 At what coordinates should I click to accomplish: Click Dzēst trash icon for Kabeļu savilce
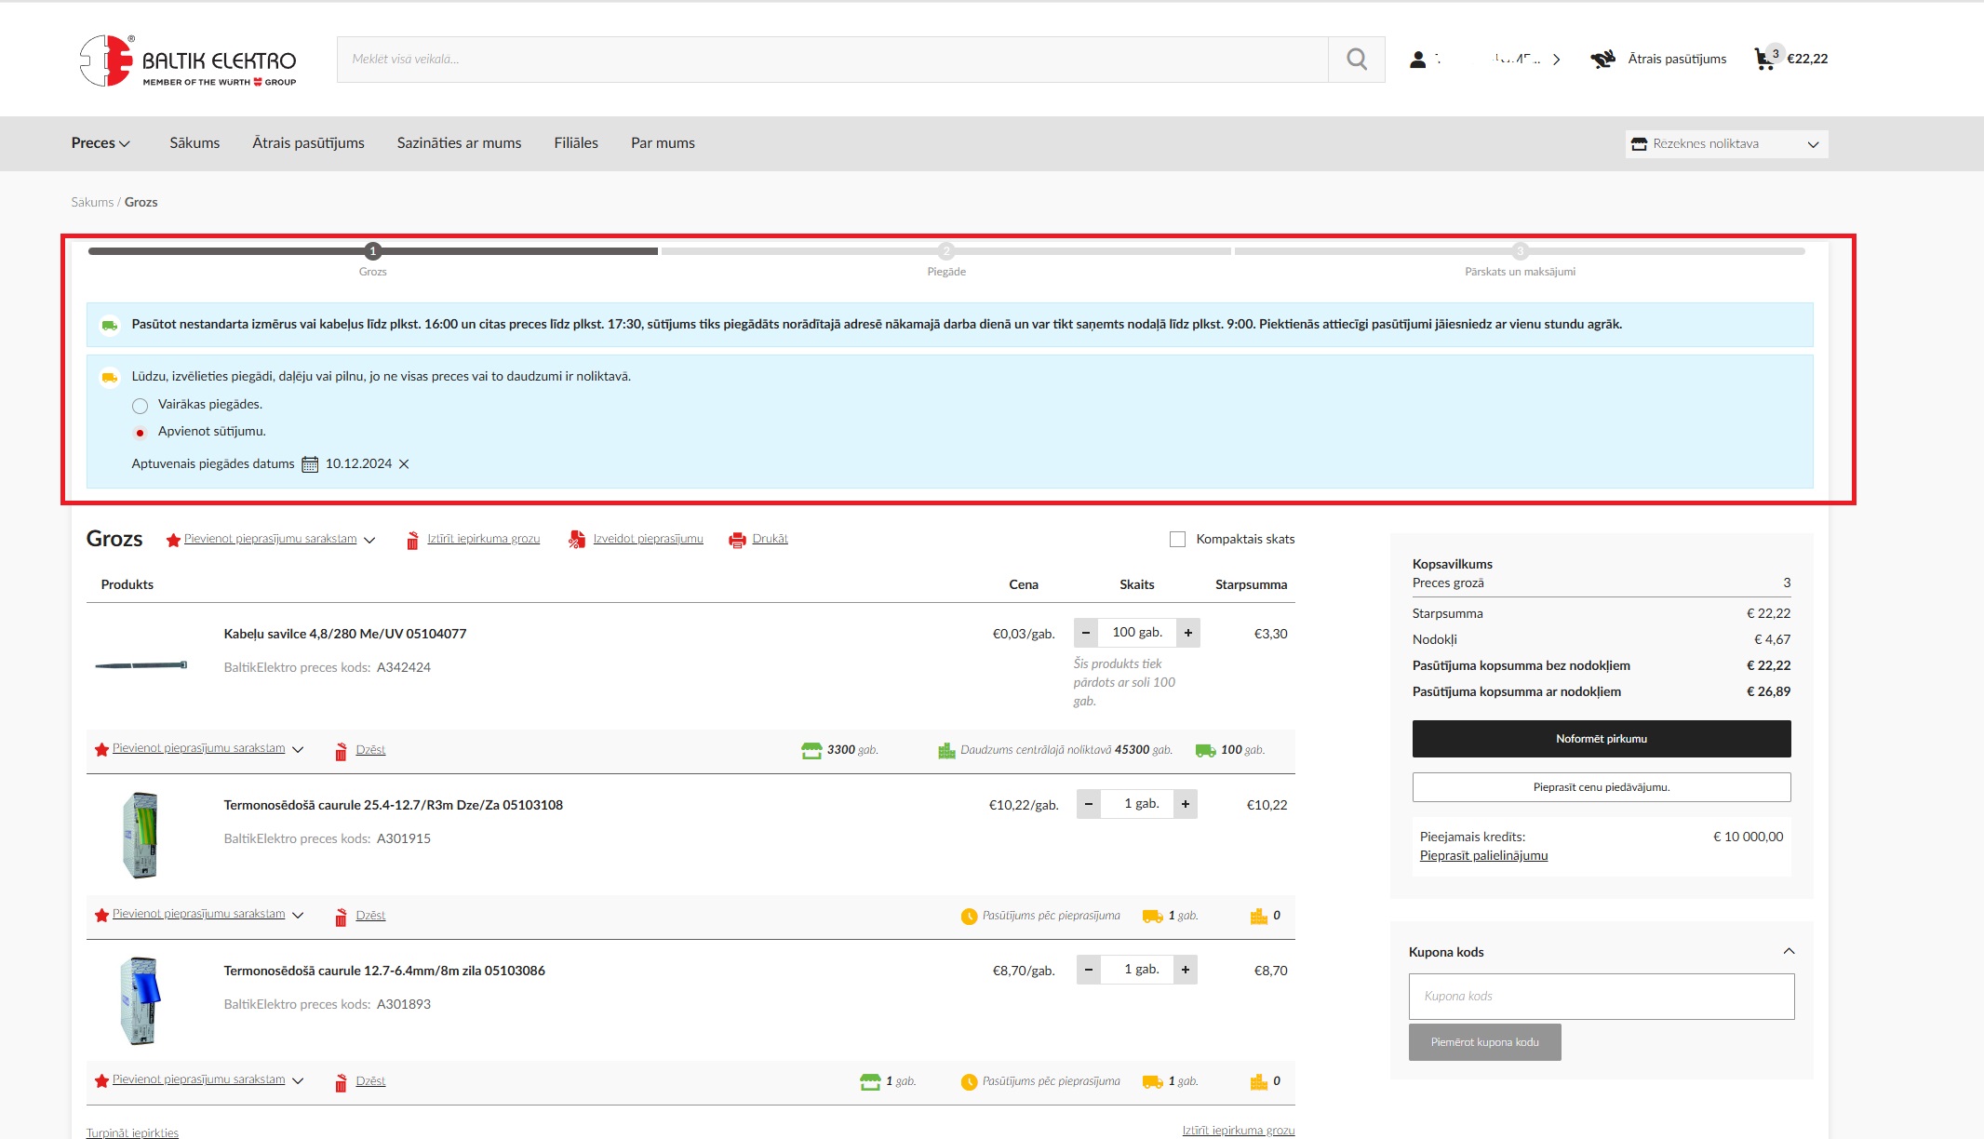tap(342, 751)
